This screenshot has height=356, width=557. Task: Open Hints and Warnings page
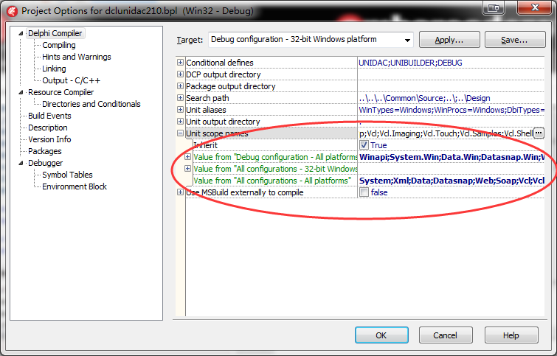(77, 57)
